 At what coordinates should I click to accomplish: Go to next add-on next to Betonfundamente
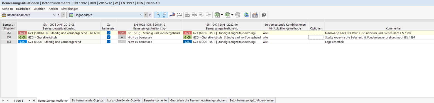coord(63,15)
